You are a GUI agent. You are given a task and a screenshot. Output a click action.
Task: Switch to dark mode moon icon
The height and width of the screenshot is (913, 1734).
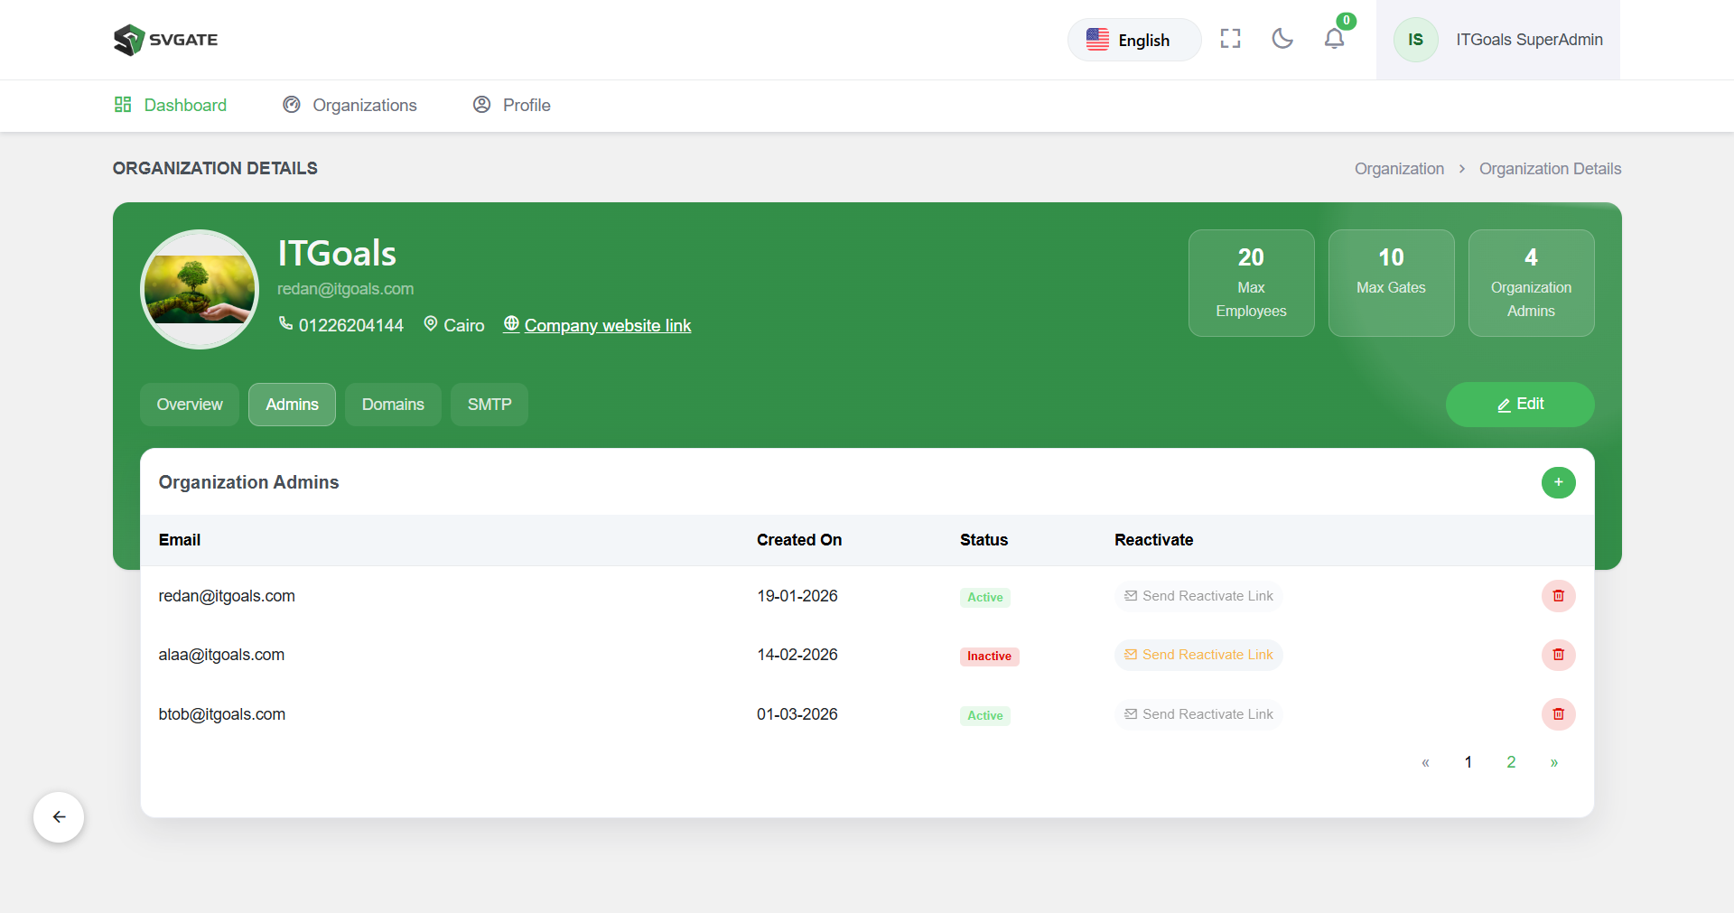point(1282,39)
